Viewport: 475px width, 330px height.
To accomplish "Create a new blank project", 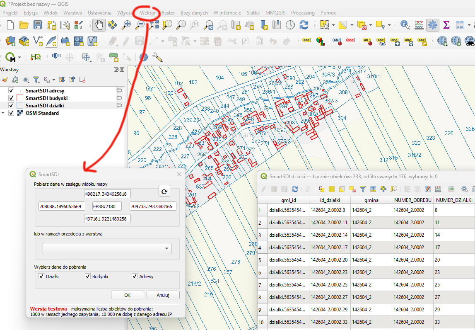I will pyautogui.click(x=10, y=24).
